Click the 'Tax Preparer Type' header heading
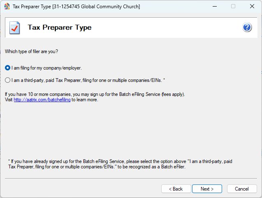 click(x=59, y=28)
